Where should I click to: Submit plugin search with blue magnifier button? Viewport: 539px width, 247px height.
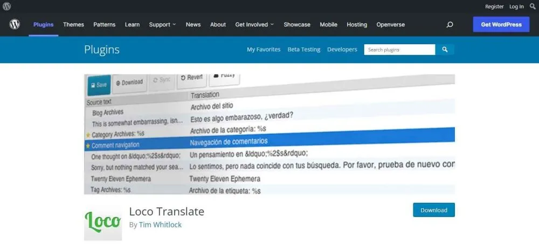(445, 50)
